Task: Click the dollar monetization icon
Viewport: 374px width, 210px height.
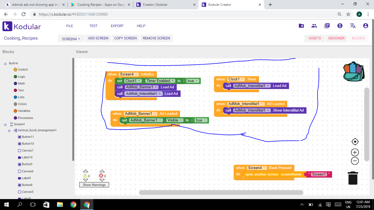Action: [340, 26]
